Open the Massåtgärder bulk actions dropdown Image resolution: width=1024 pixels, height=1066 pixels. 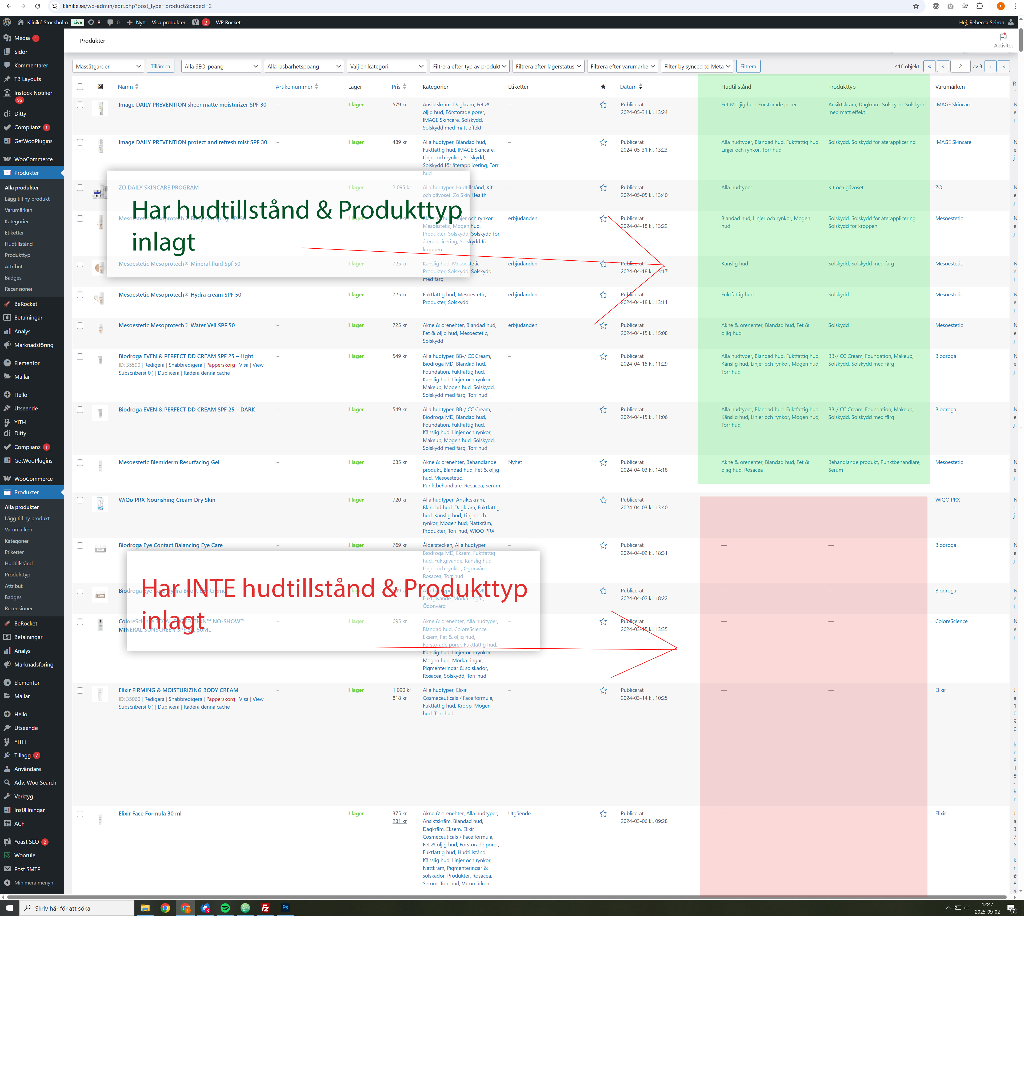click(x=108, y=66)
